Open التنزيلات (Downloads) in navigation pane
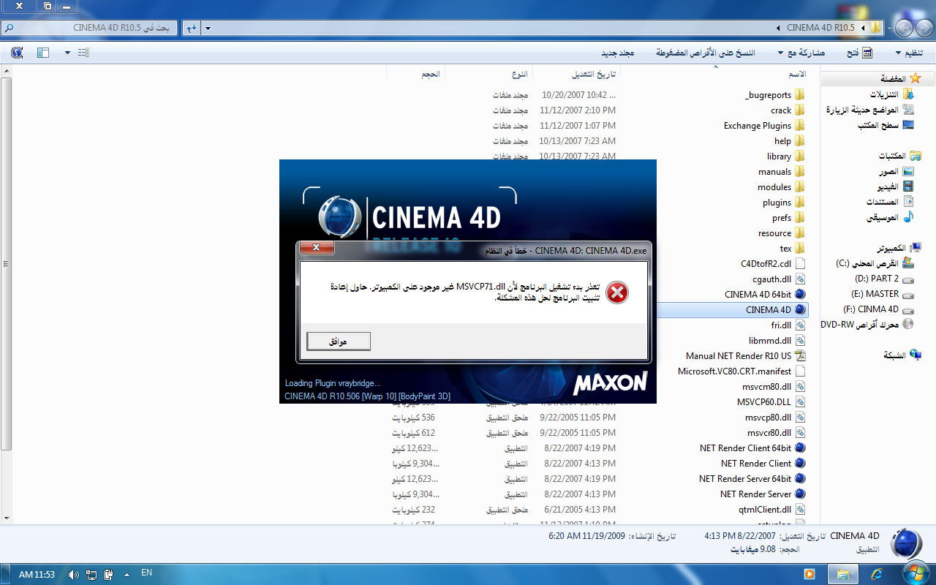The image size is (936, 585). [x=883, y=94]
